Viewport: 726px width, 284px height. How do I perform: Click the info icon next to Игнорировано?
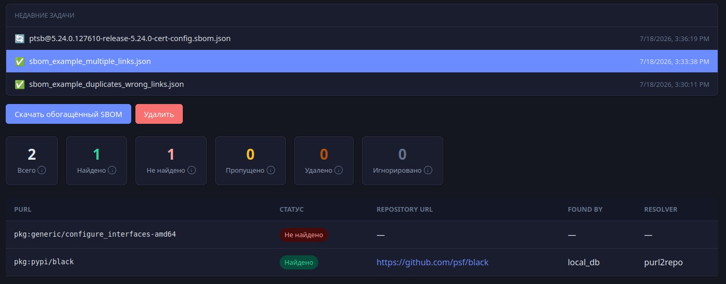tap(428, 170)
